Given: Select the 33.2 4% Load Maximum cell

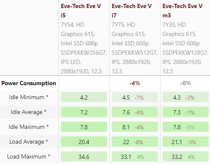Looking at the screenshot, I should click(185, 156).
